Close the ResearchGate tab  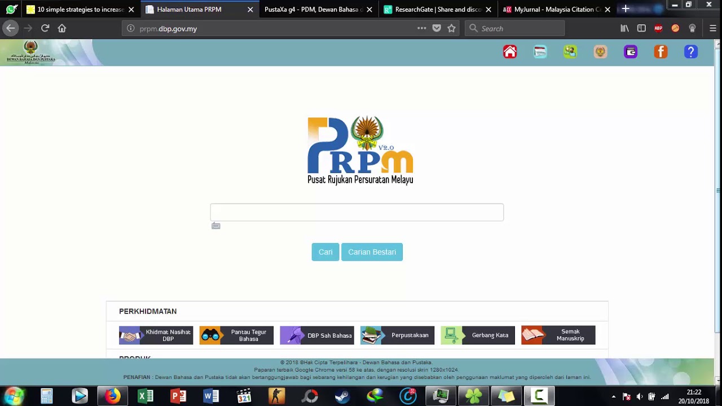click(x=488, y=10)
